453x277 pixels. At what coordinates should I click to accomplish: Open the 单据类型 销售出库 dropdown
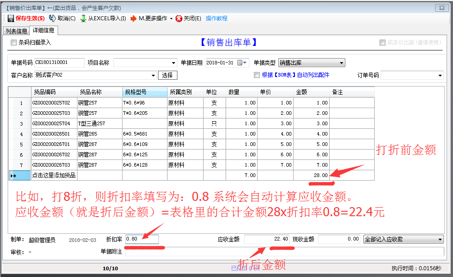[341, 63]
